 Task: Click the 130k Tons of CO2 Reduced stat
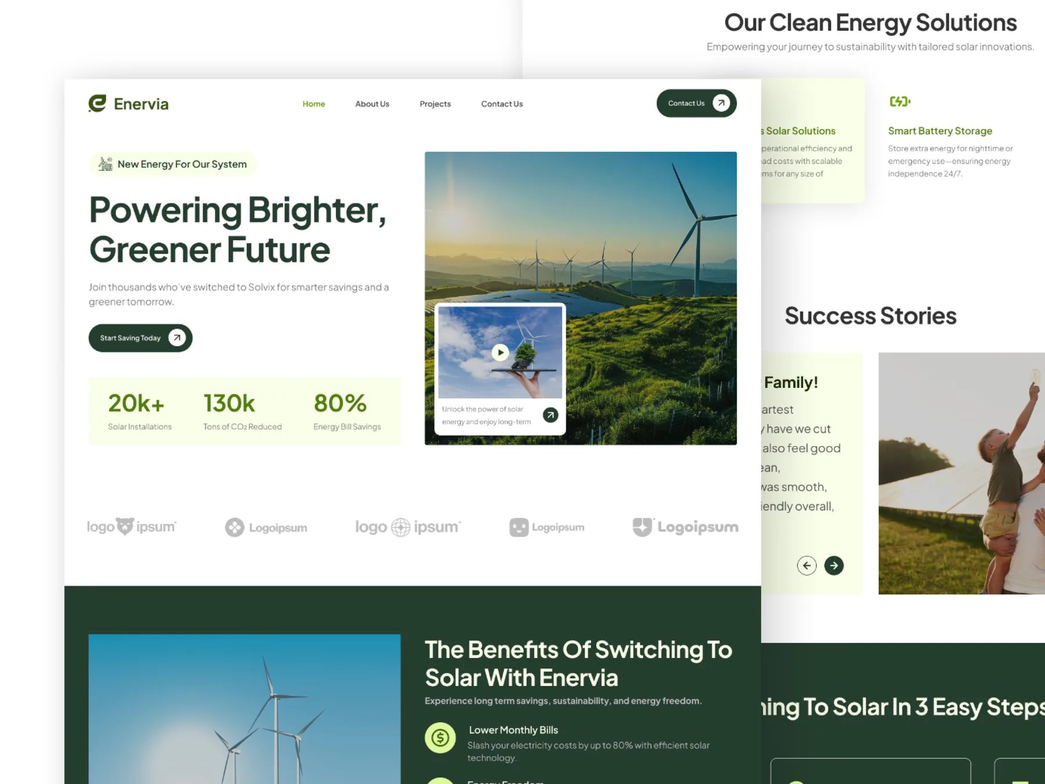pyautogui.click(x=242, y=411)
